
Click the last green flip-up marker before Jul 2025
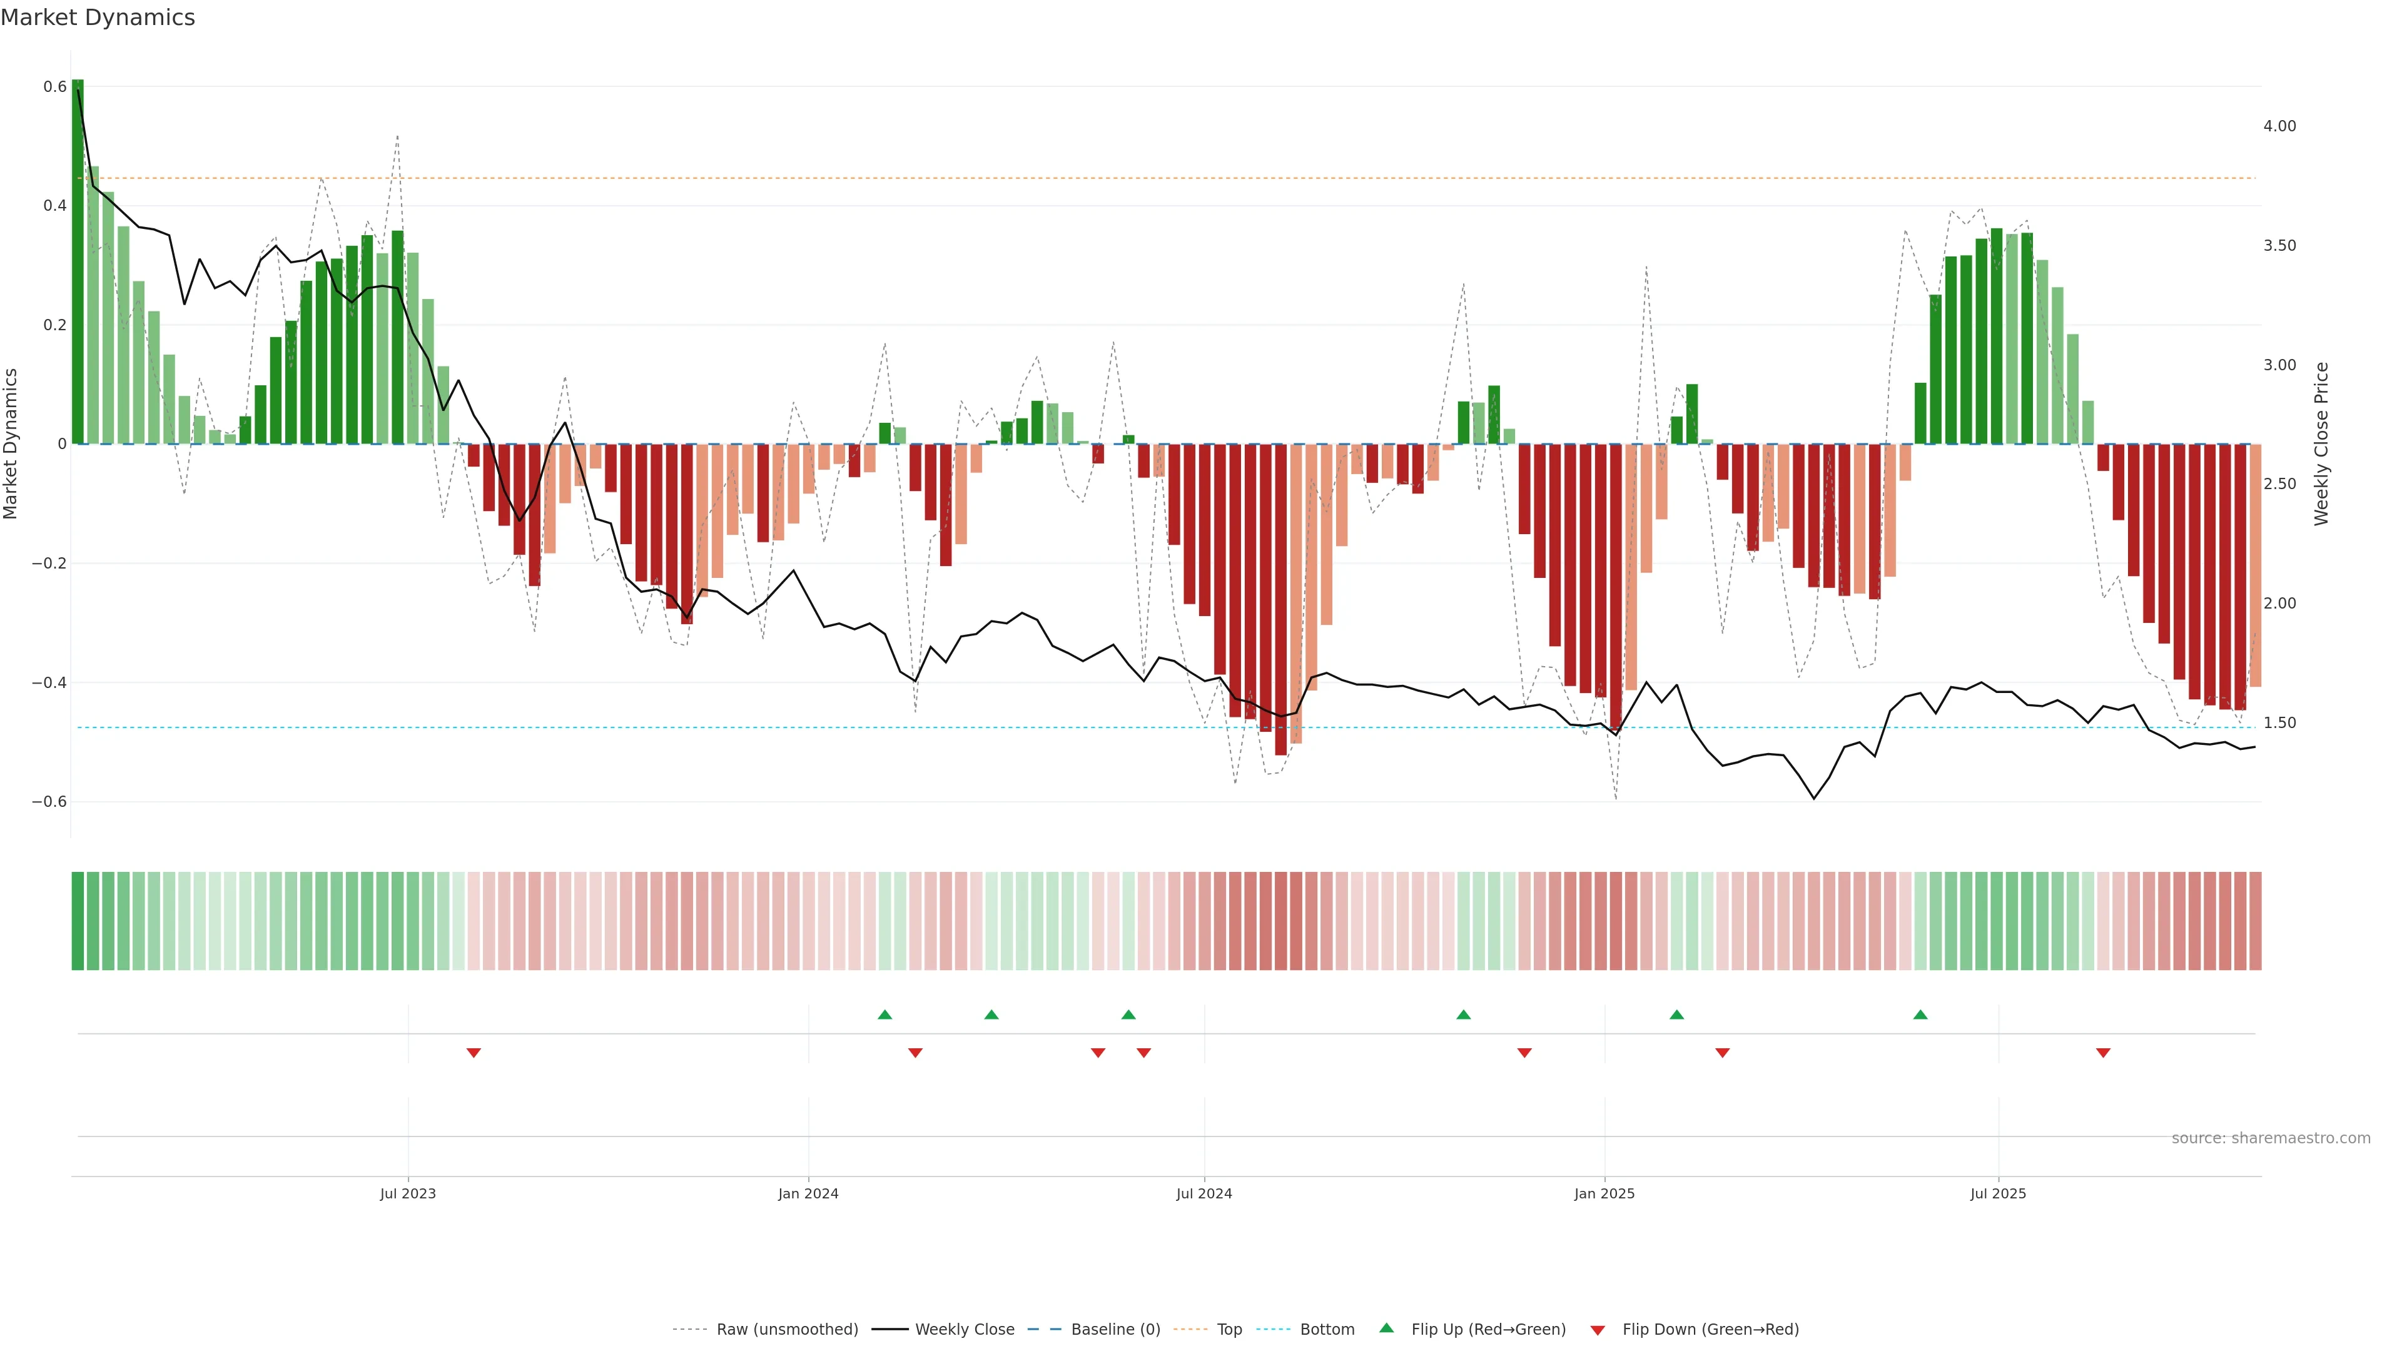tap(1920, 1015)
